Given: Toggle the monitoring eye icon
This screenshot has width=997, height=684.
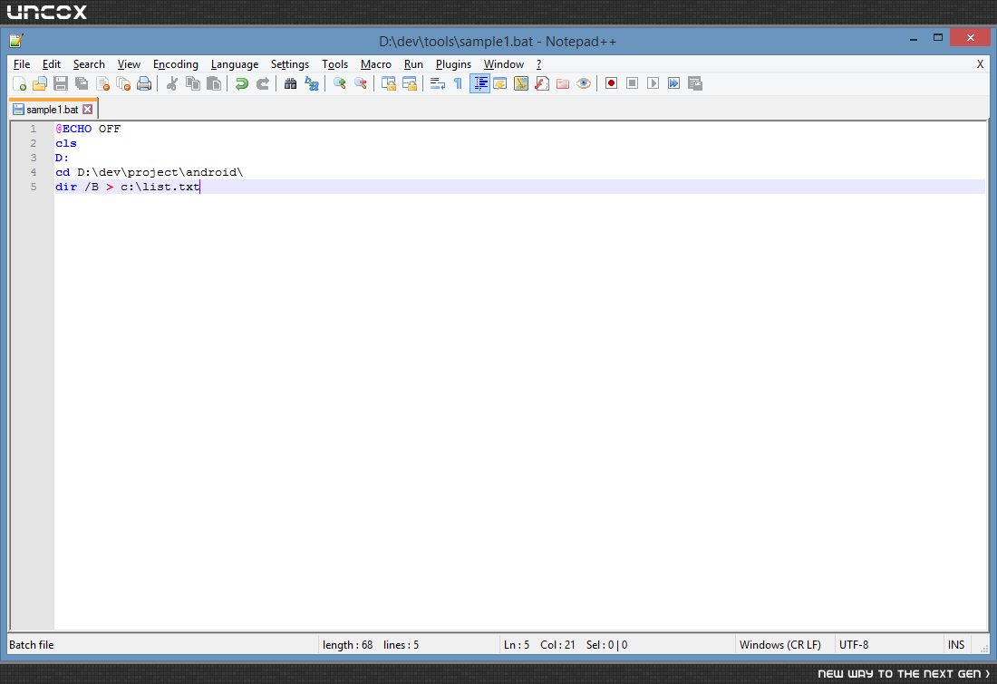Looking at the screenshot, I should (584, 83).
